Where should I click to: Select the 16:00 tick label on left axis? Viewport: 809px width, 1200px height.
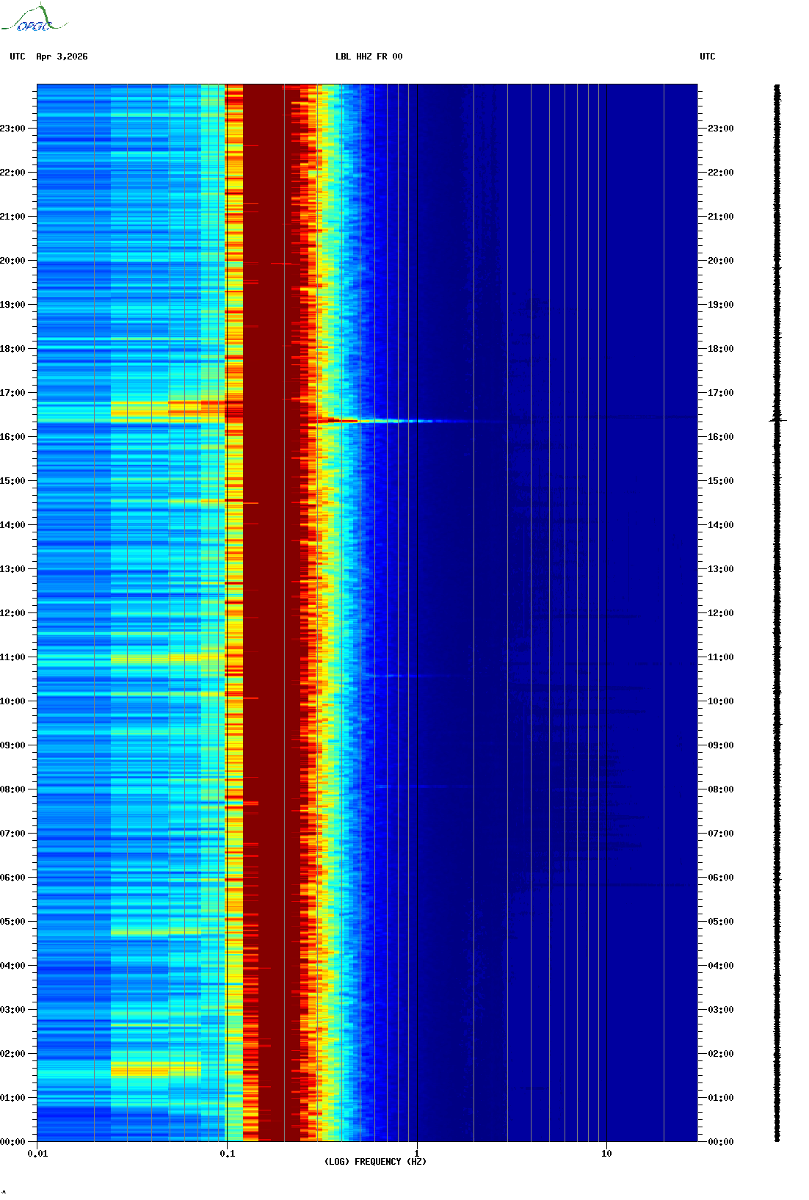[x=12, y=437]
